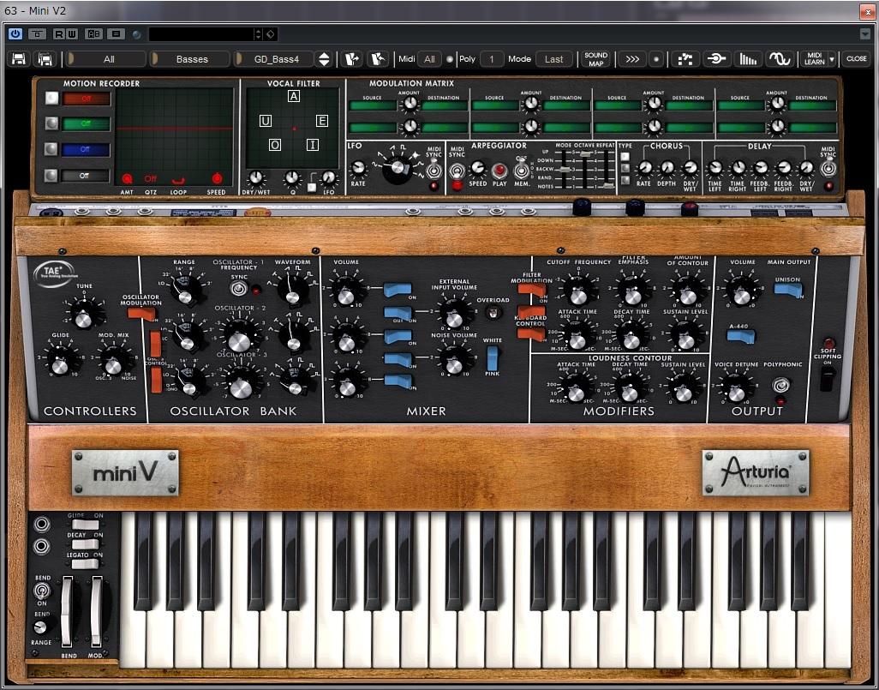Screen dimensions: 879x690
Task: Toggle the Arpeggiator panel icon
Action: click(x=716, y=59)
